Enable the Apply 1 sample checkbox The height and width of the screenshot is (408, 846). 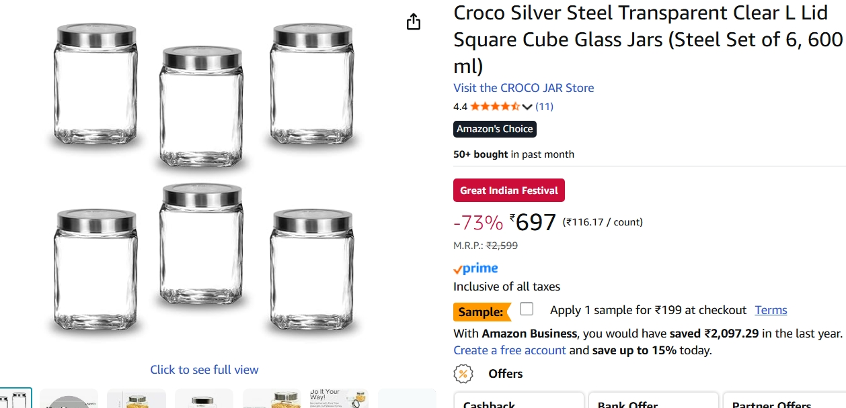(x=527, y=309)
